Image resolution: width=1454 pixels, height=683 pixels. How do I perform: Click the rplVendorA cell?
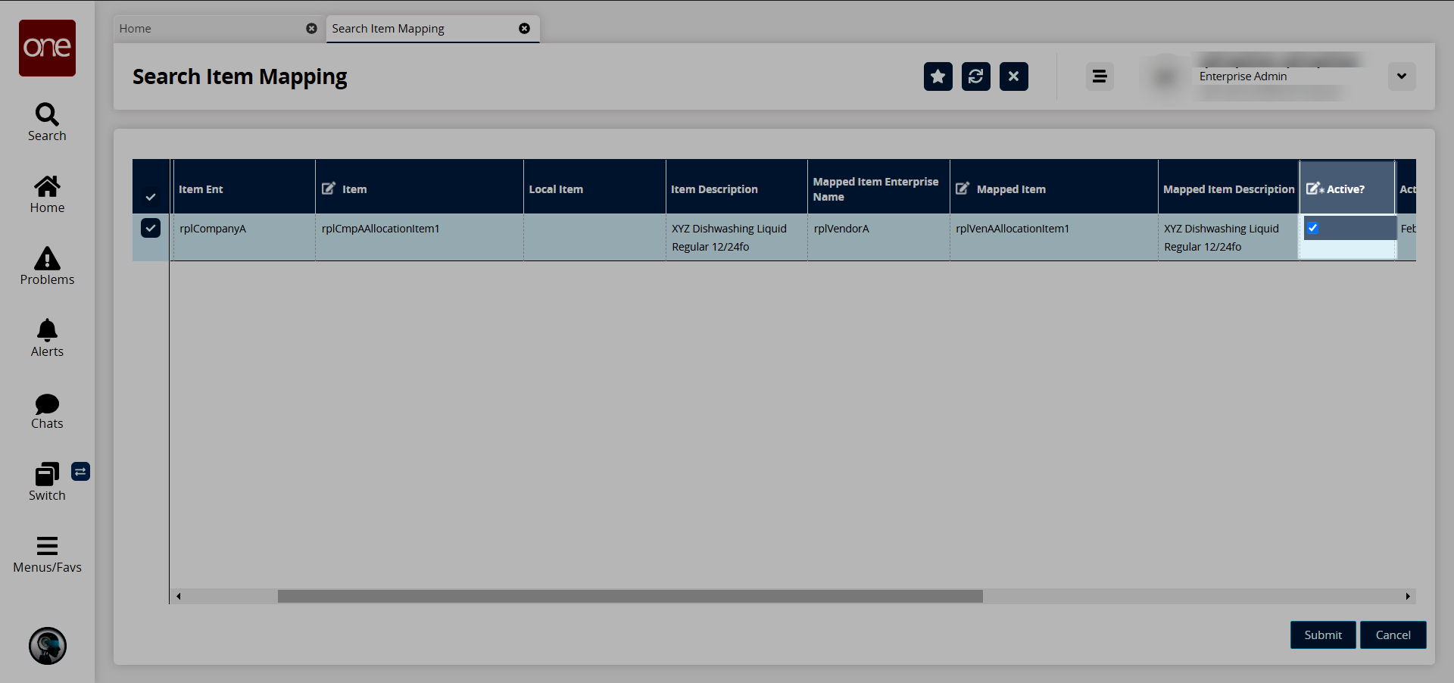click(x=878, y=238)
